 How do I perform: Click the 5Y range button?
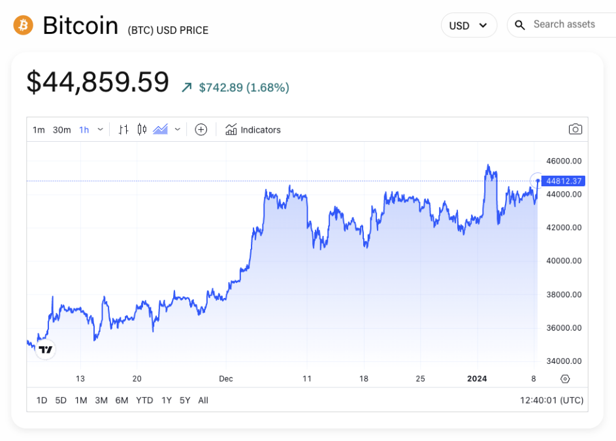point(185,400)
